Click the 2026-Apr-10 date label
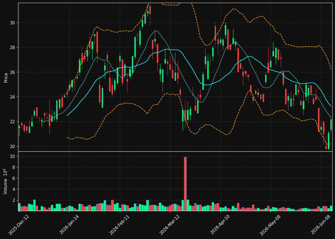Screen dimensions: 335x239 [220, 225]
